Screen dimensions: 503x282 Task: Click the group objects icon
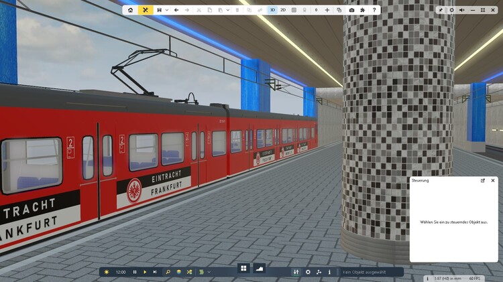tap(249, 10)
